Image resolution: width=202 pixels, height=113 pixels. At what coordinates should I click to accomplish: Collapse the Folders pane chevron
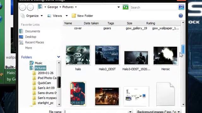click(x=59, y=57)
